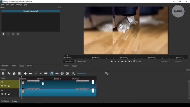Click 00:00:05 on the timeline ruler
Image resolution: width=190 pixels, height=107 pixels.
(40, 79)
